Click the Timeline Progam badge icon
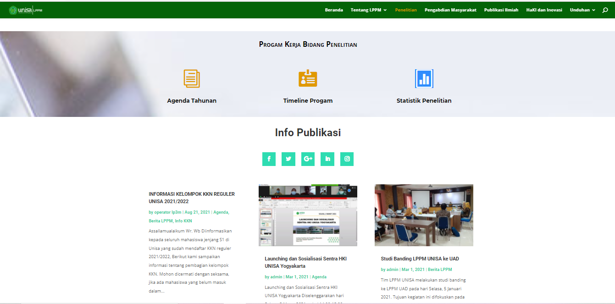The width and height of the screenshot is (615, 304). (308, 78)
